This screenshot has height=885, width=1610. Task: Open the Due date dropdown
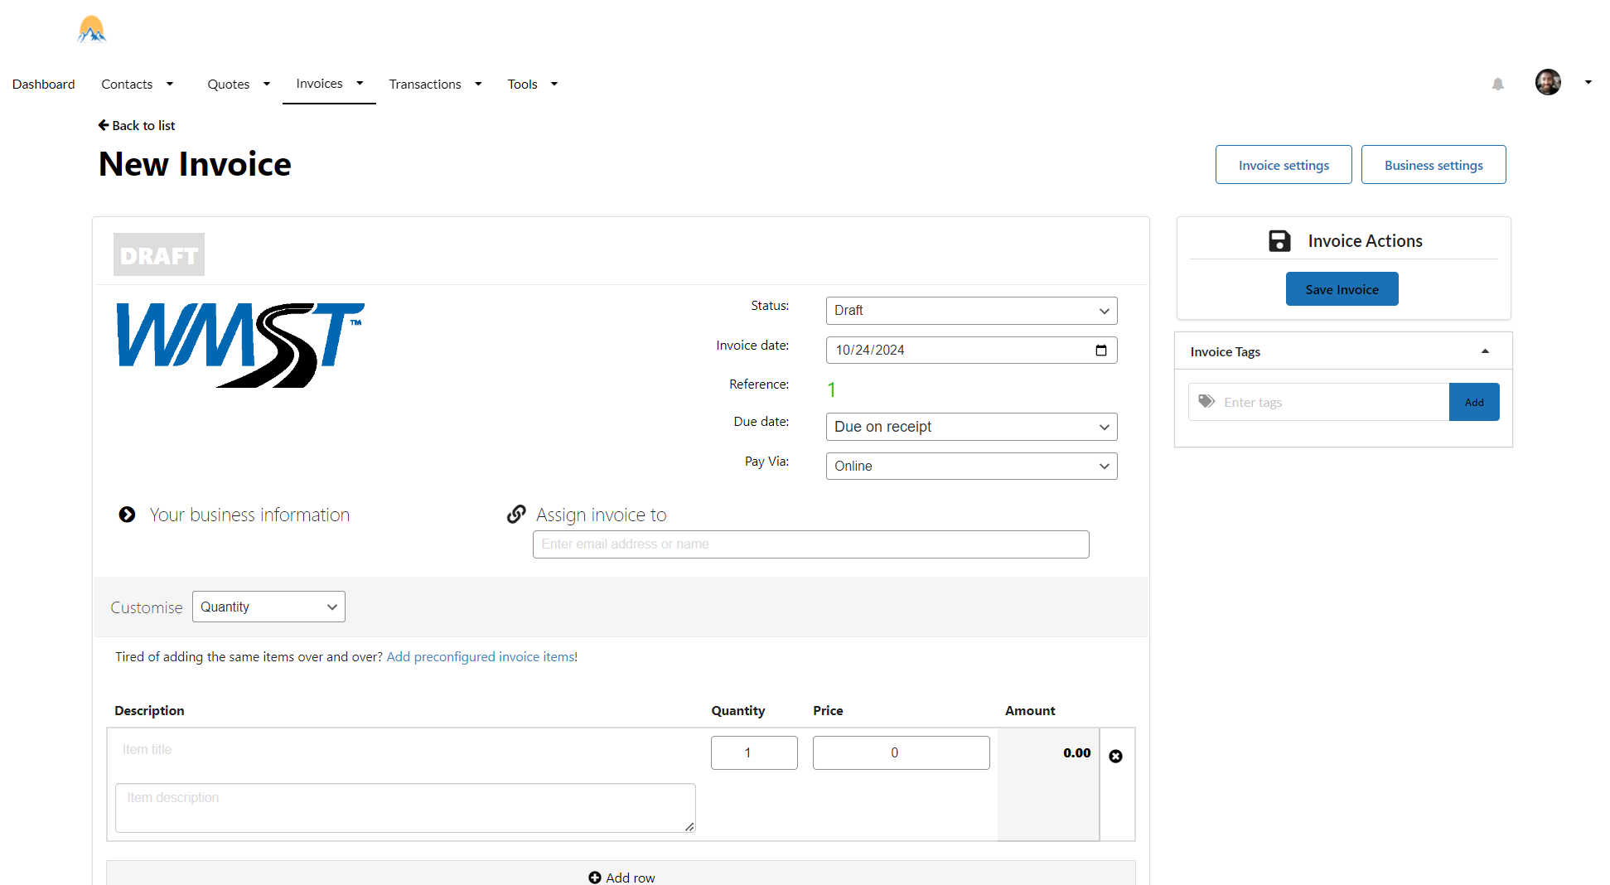(x=971, y=427)
